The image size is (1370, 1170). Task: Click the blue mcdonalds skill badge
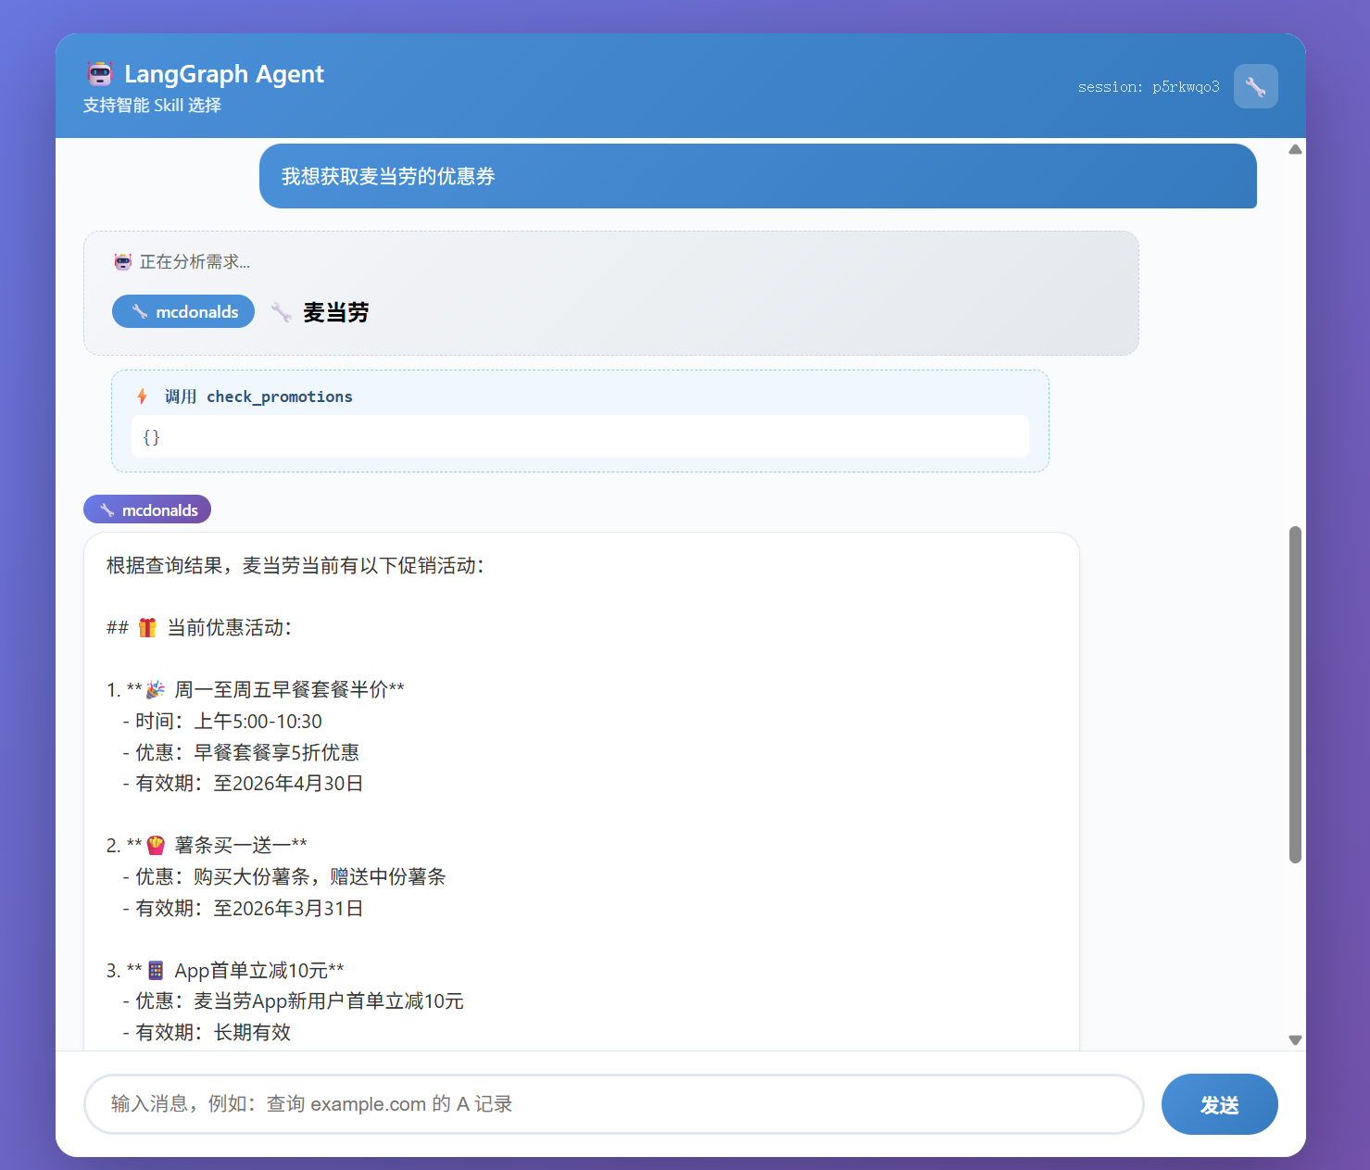pos(183,312)
